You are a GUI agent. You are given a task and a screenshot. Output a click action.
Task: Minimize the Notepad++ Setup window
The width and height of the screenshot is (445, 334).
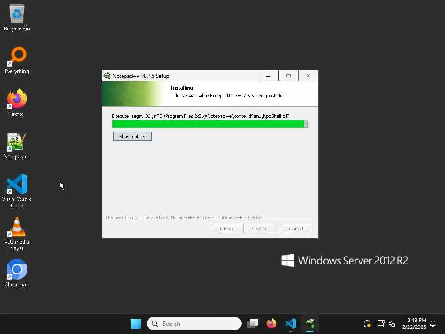[268, 76]
